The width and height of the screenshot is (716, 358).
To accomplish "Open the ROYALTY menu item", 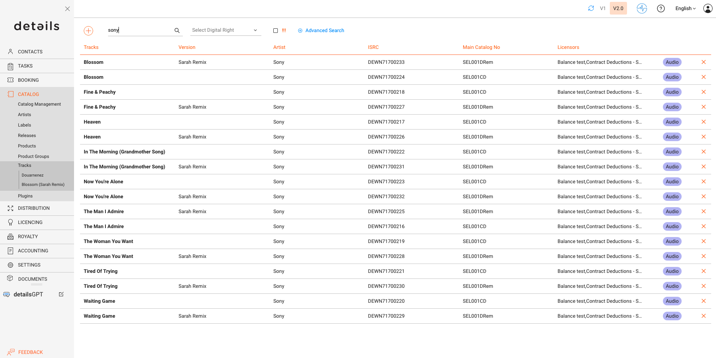I will click(28, 237).
